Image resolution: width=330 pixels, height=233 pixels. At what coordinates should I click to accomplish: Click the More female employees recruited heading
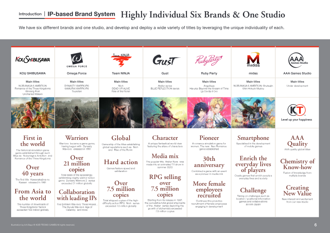[x=209, y=189]
